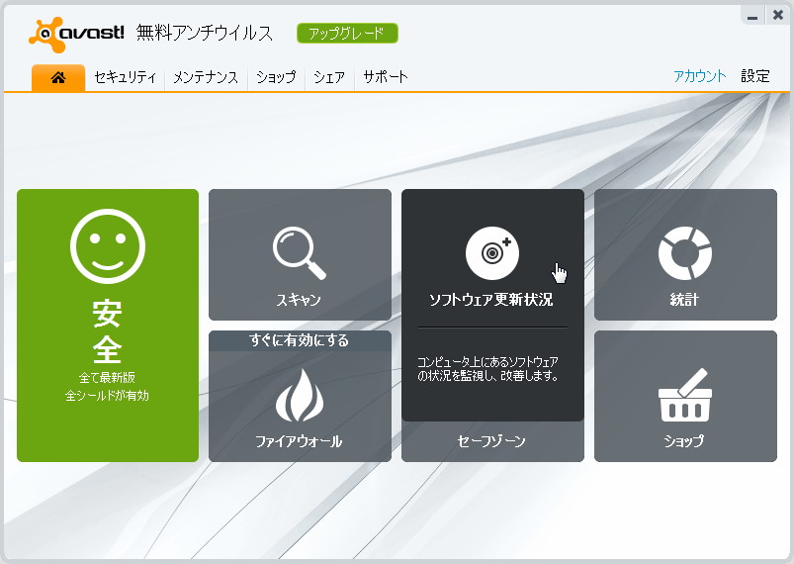Open the ファイアウォール tile label
The height and width of the screenshot is (564, 794).
pyautogui.click(x=299, y=441)
